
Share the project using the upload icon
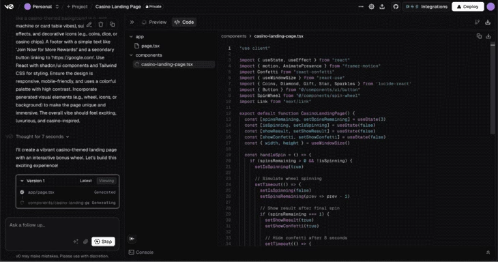(x=382, y=7)
